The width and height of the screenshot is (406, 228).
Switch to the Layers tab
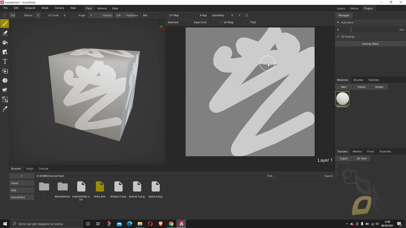[341, 8]
